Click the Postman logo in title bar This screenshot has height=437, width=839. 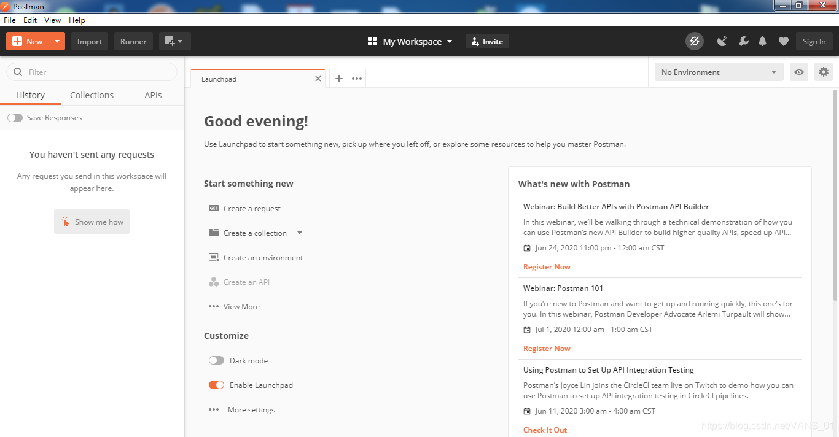6,6
